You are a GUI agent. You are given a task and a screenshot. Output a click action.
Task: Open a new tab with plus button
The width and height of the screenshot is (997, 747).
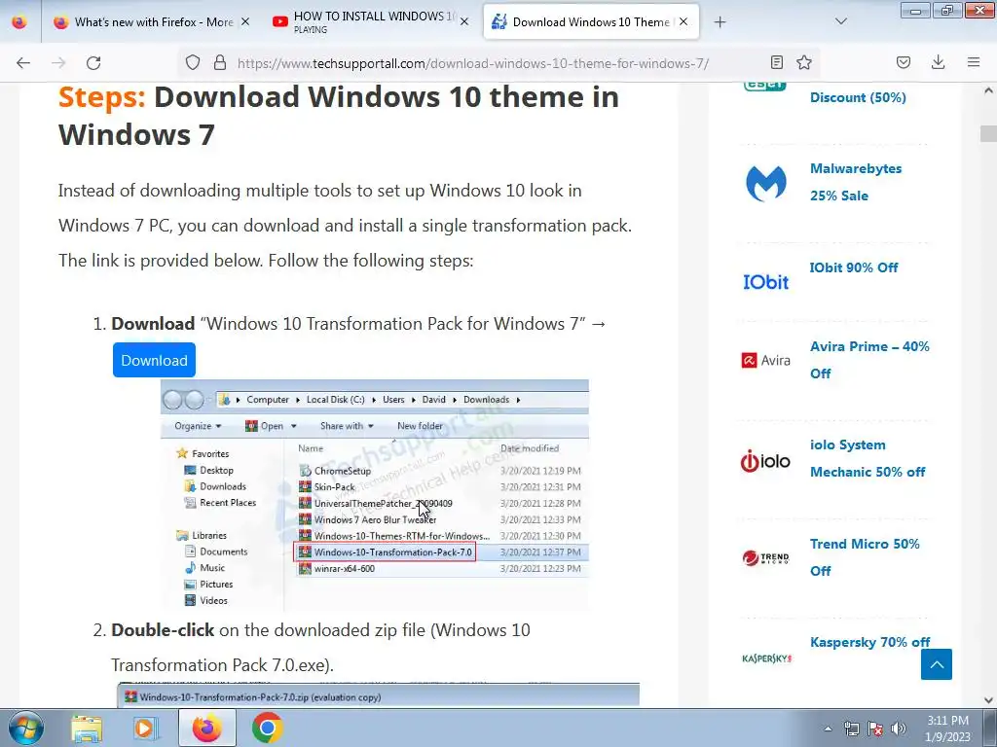click(x=720, y=22)
